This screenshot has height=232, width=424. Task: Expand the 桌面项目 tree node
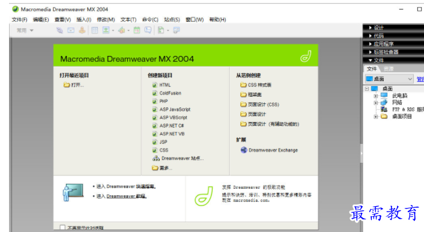(x=375, y=117)
